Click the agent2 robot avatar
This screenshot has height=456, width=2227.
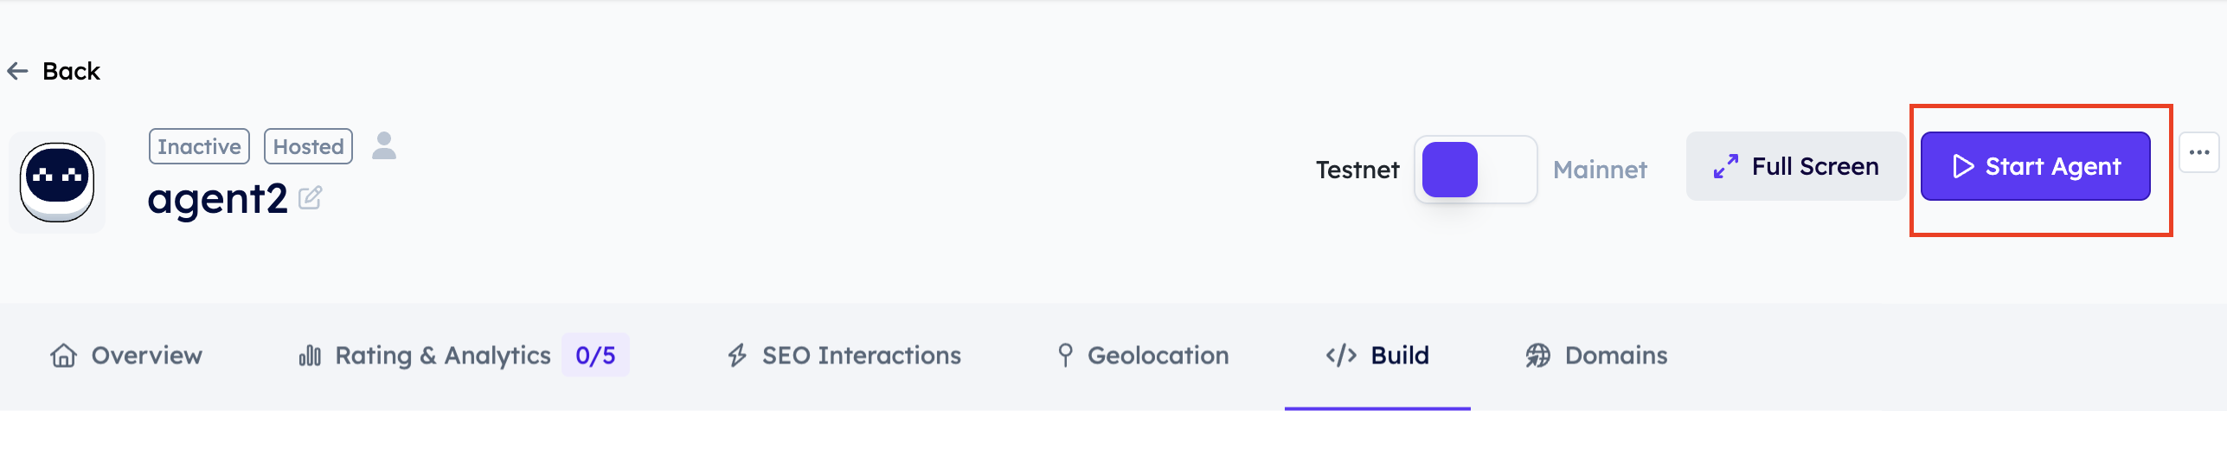pos(57,182)
